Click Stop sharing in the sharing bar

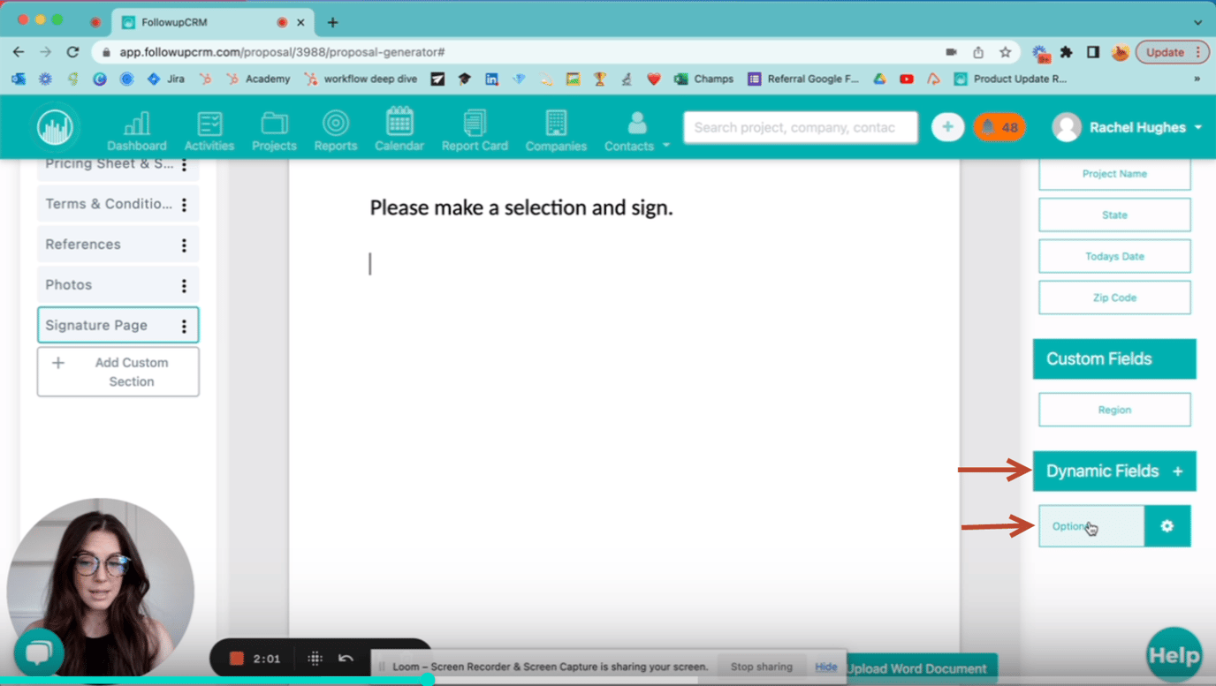point(761,667)
